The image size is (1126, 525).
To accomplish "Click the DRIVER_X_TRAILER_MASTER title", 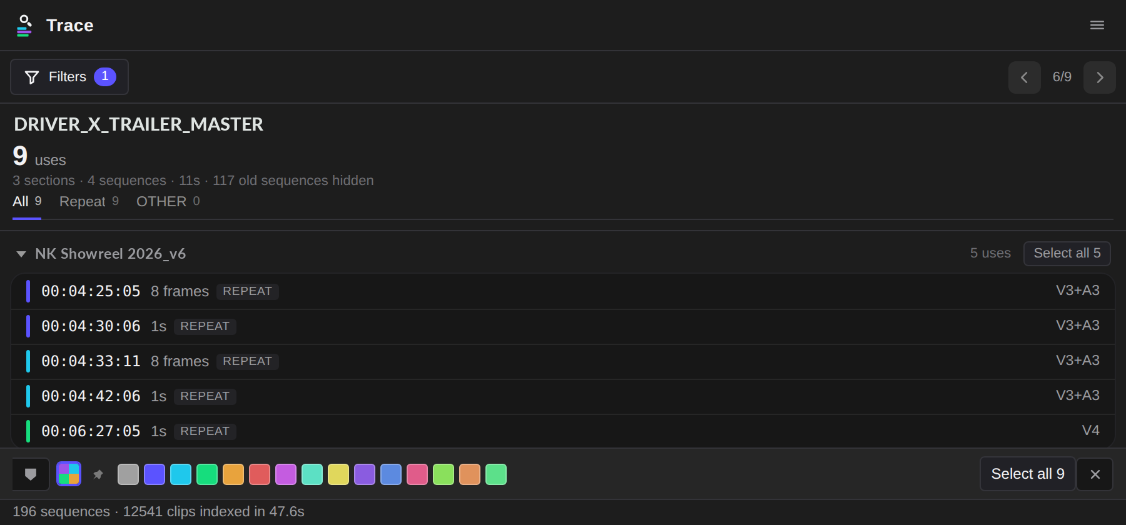I will pos(138,124).
